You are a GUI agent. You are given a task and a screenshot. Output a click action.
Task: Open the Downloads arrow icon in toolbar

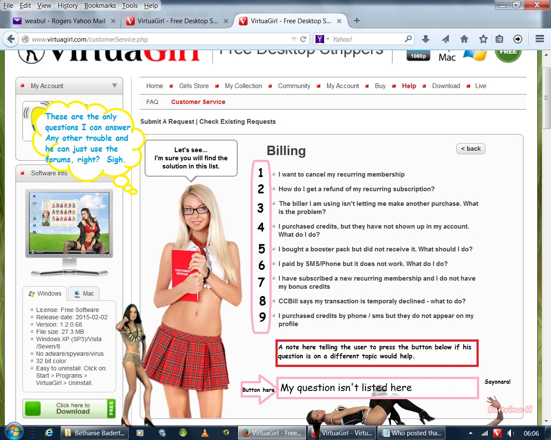click(426, 39)
